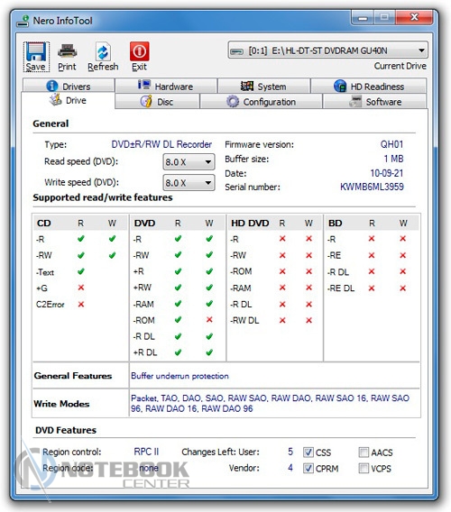Click the buffer size value 1 MB
Image resolution: width=451 pixels, height=512 pixels.
(393, 159)
